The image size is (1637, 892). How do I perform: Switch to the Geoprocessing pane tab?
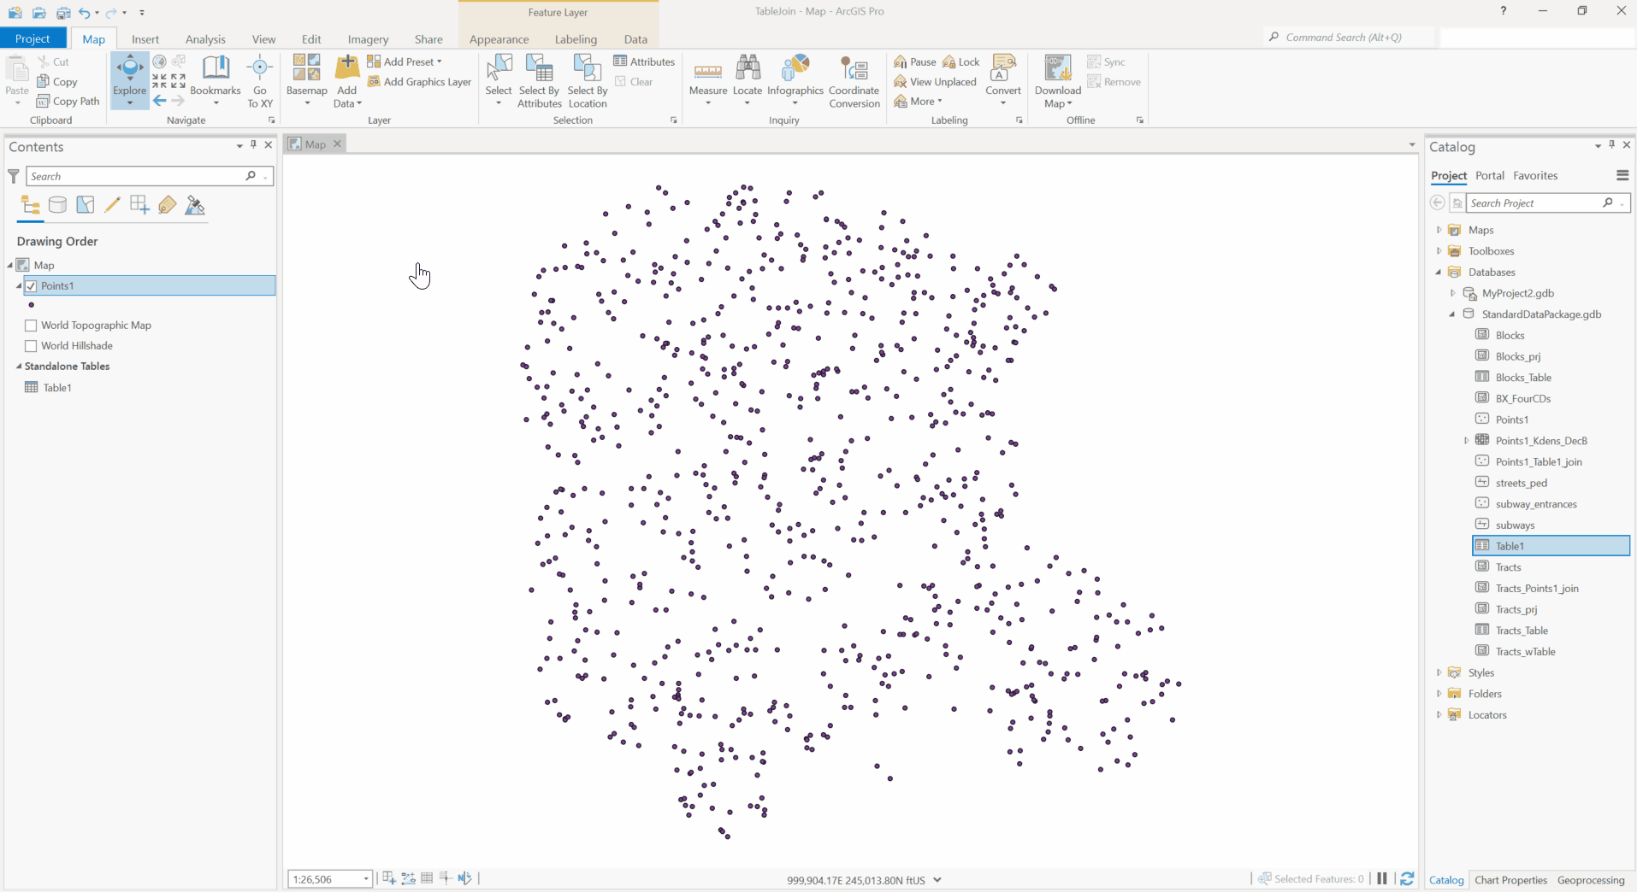pos(1591,880)
